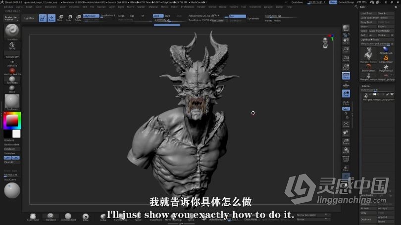Collapse the Subtool section header

tap(366, 86)
